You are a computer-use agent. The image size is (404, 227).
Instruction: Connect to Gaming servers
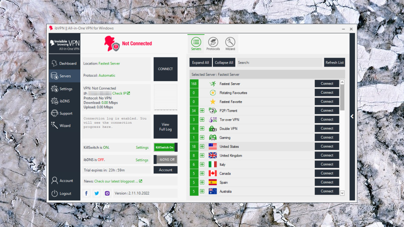click(327, 137)
